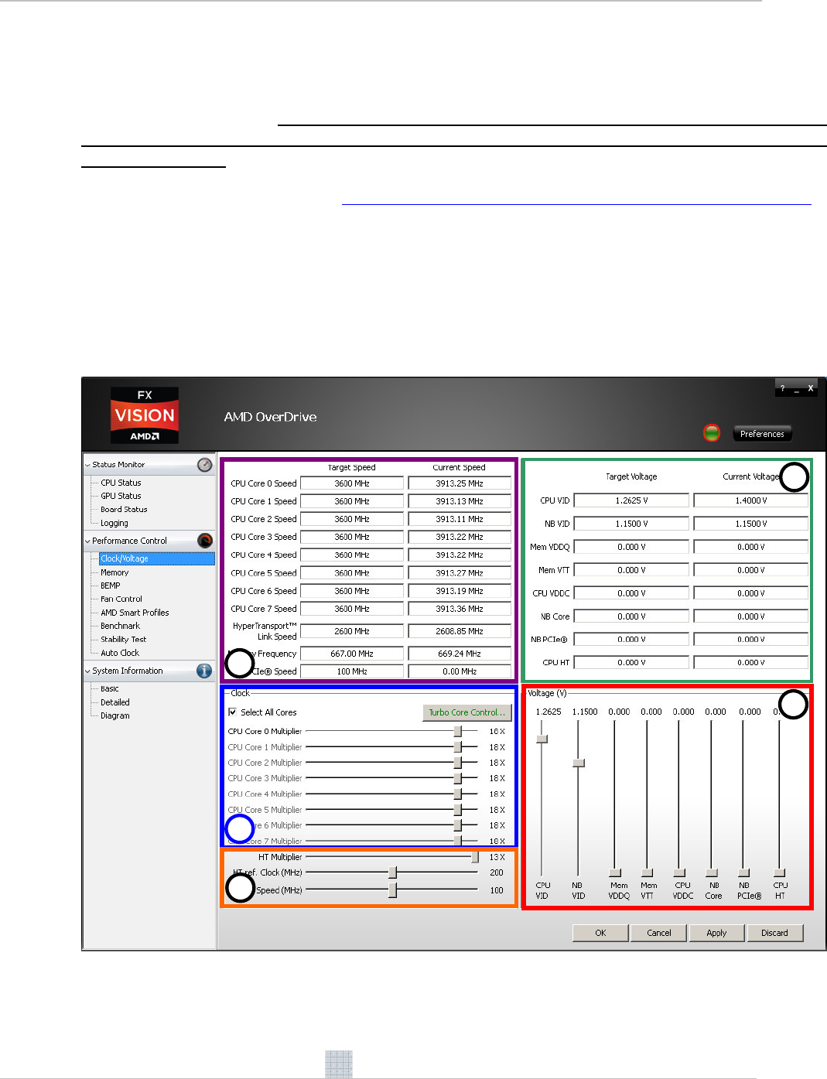The height and width of the screenshot is (1079, 827).
Task: Open Board Status page
Action: [x=124, y=509]
